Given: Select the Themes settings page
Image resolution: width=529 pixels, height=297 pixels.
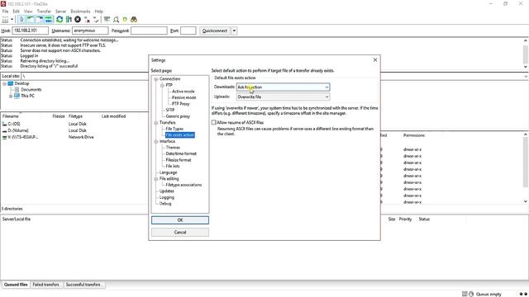Looking at the screenshot, I should (x=173, y=148).
